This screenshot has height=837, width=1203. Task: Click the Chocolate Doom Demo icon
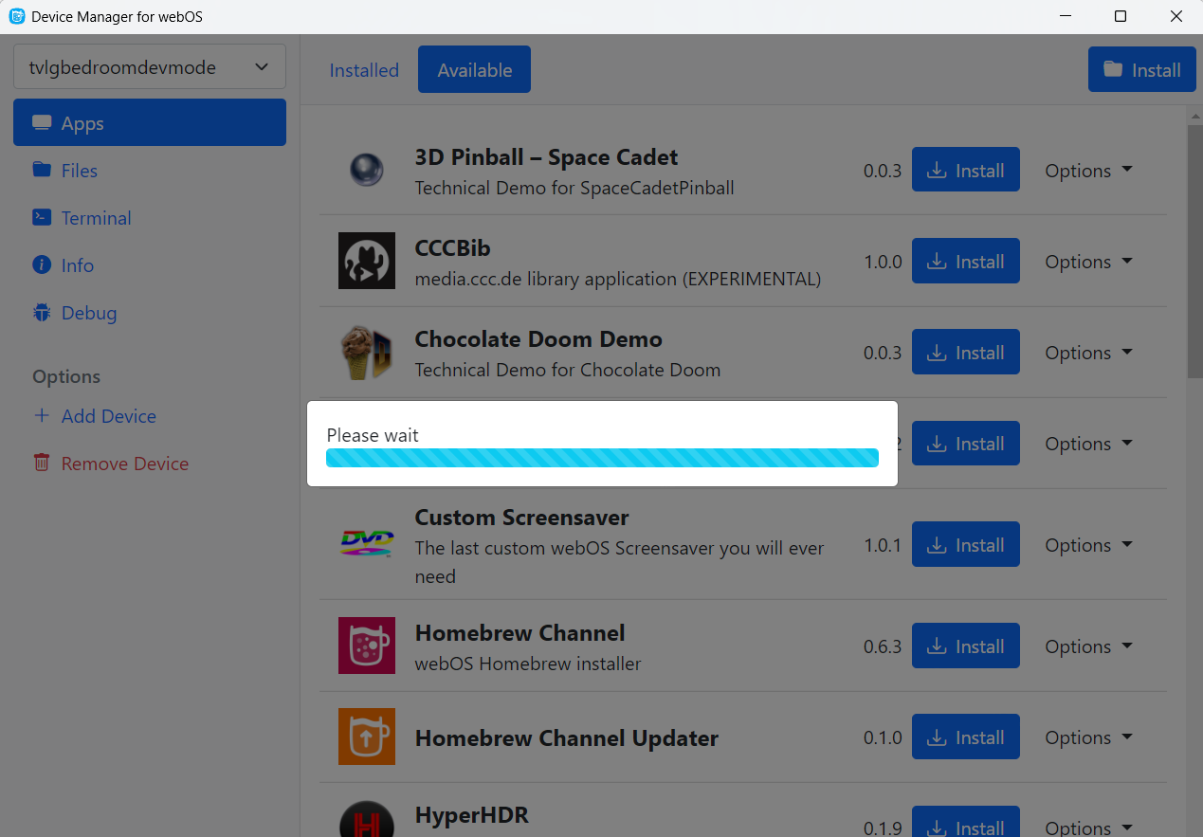366,353
